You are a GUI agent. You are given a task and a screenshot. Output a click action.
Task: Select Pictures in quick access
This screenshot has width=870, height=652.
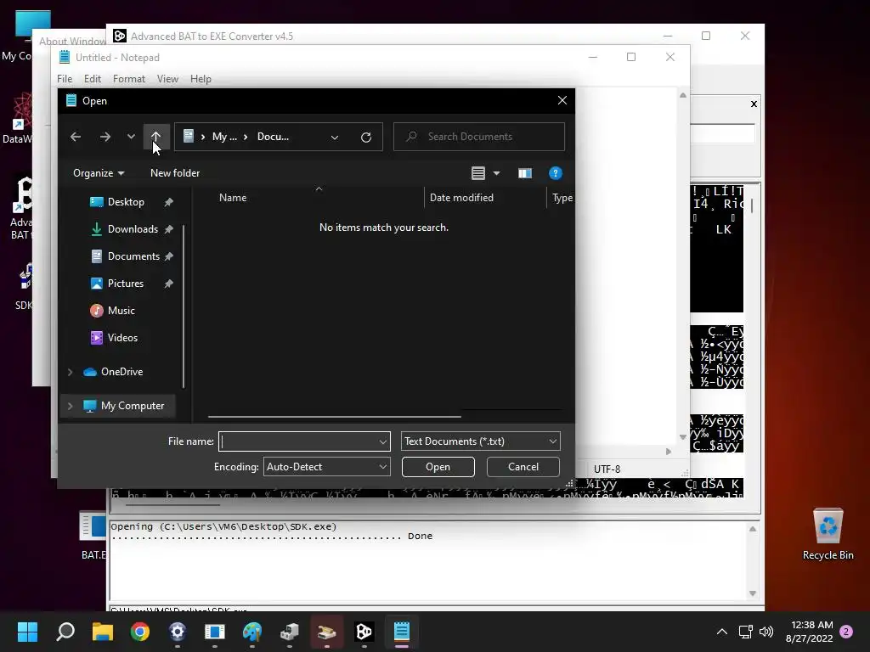pos(126,284)
